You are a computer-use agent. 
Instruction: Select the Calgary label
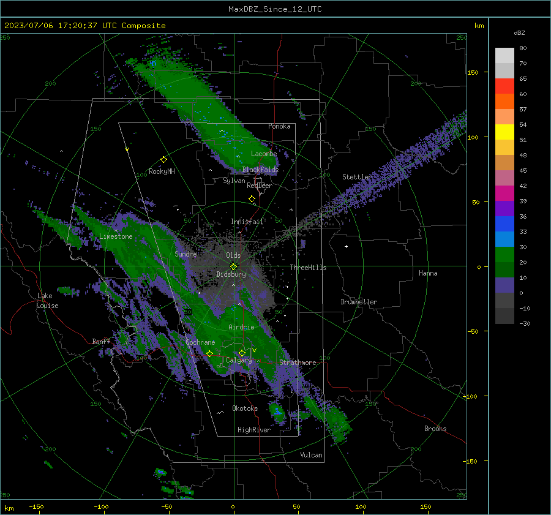click(x=239, y=360)
